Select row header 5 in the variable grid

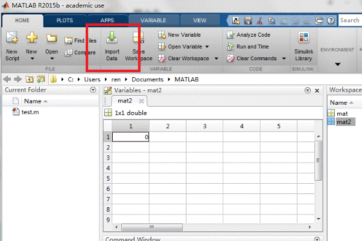tap(108, 178)
